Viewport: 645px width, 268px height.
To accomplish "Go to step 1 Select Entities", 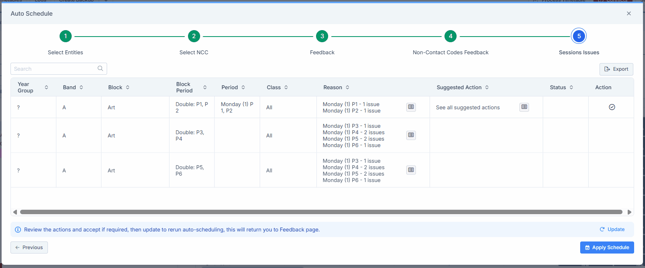I will (66, 36).
